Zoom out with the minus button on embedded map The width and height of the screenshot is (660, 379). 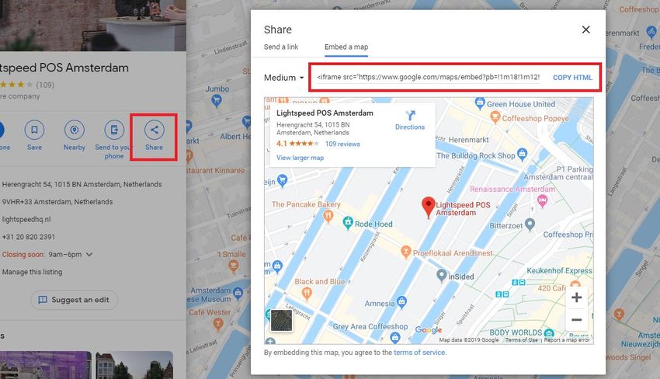pos(576,320)
